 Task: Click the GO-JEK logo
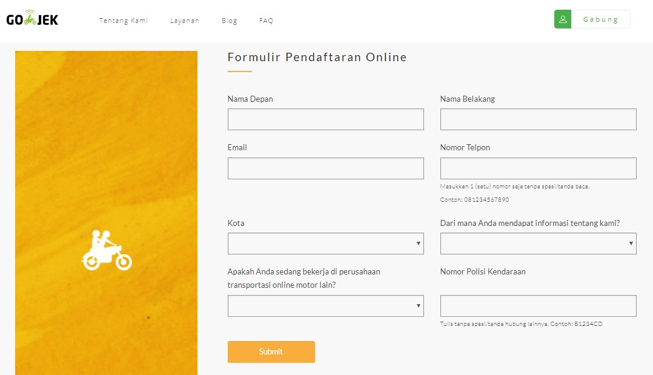pos(33,19)
